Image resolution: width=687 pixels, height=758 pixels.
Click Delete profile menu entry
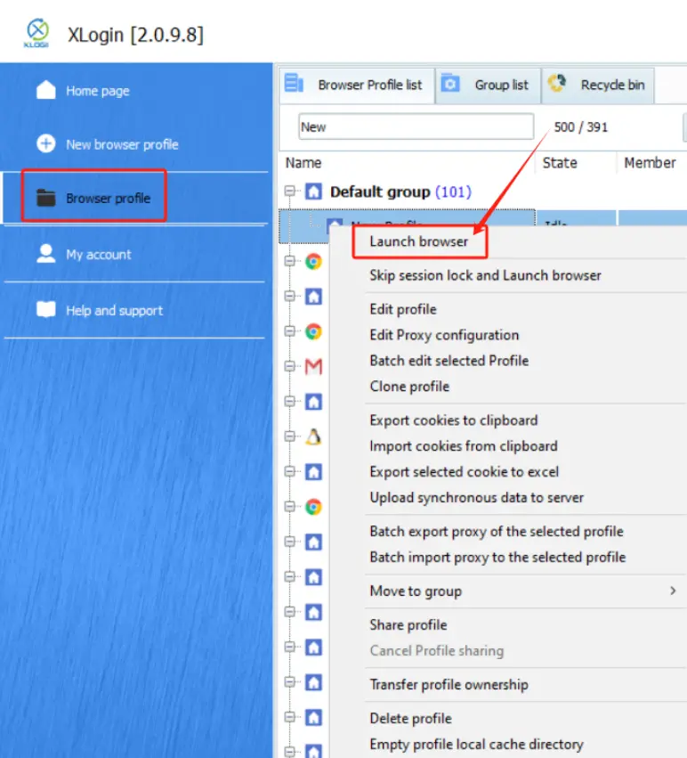[x=410, y=718]
